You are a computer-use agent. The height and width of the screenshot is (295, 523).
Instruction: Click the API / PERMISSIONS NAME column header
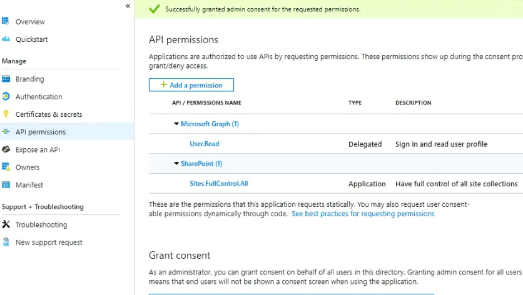206,102
